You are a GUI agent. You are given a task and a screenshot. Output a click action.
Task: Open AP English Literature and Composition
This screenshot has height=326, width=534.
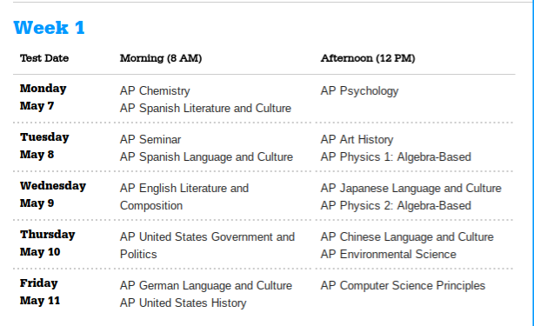184,196
